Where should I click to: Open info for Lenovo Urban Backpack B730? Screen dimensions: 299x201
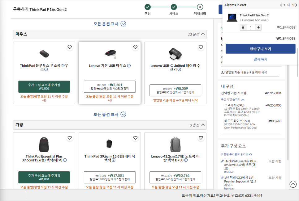pyautogui.click(x=186, y=160)
